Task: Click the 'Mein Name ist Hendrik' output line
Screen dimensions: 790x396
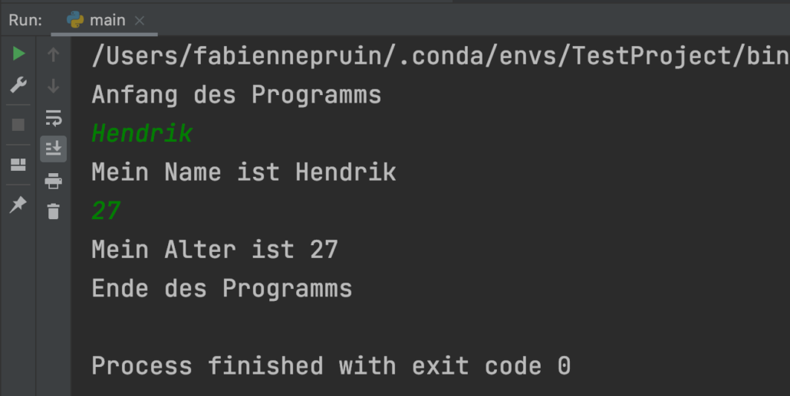Action: point(243,172)
